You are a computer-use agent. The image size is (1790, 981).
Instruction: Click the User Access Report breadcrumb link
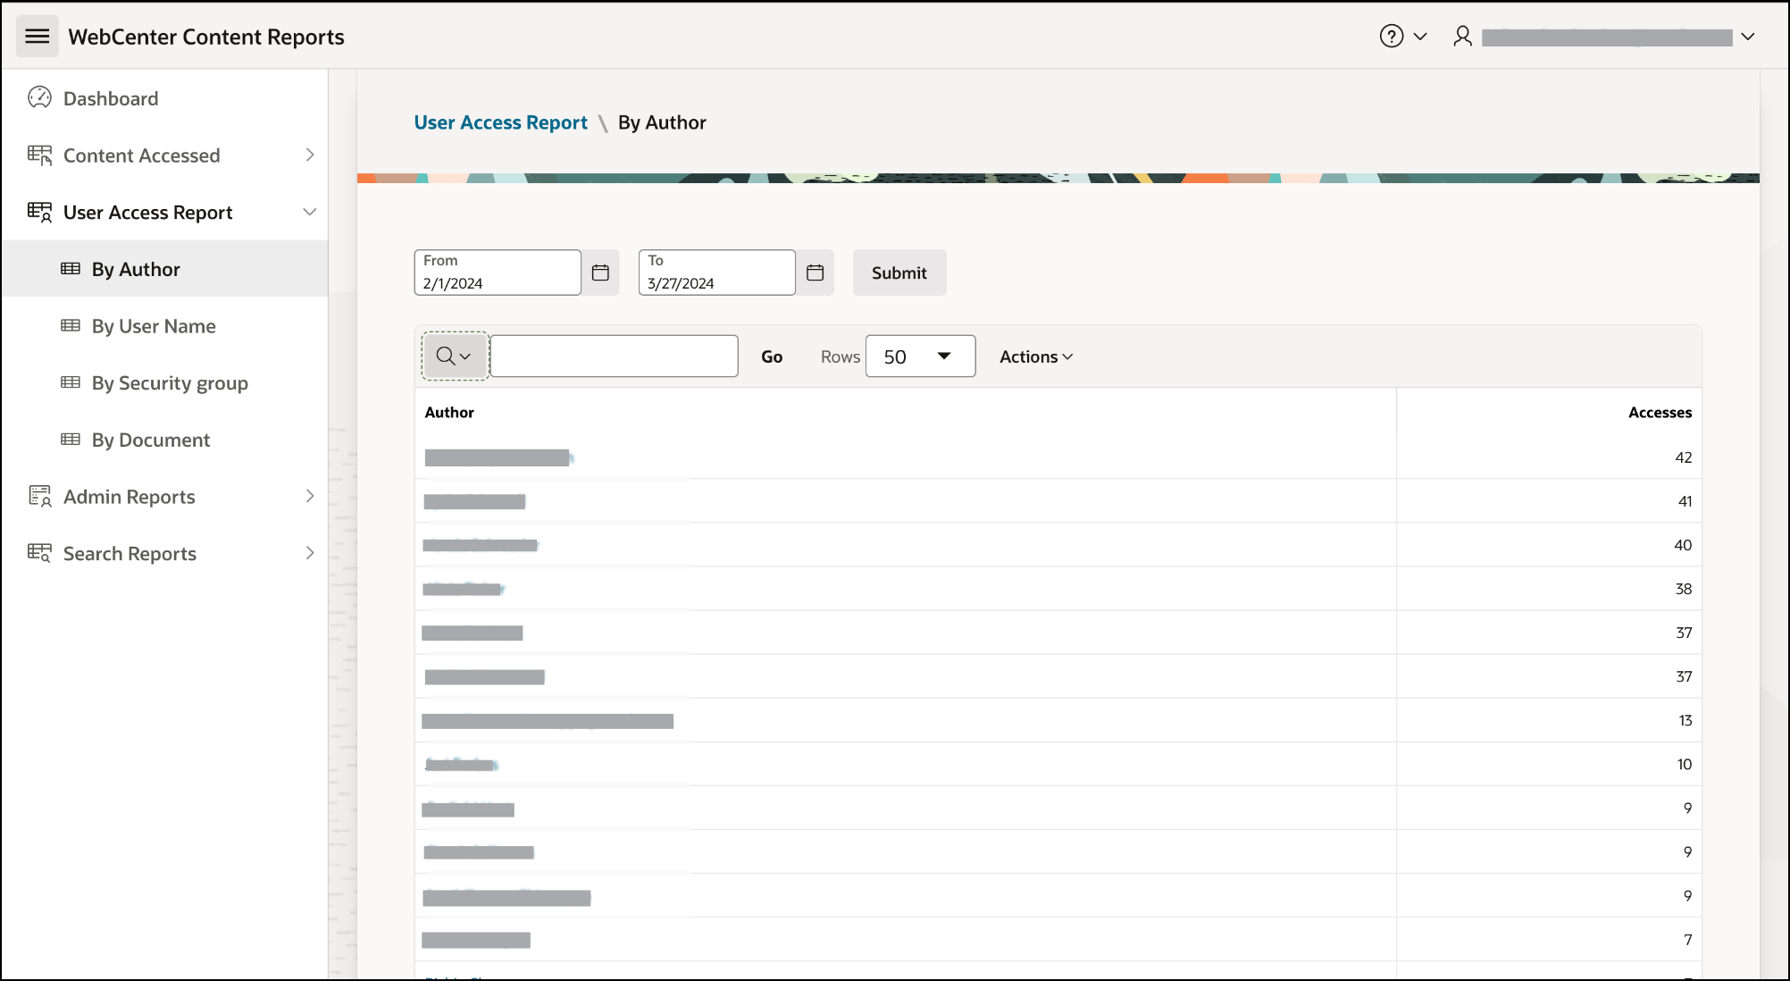500,122
